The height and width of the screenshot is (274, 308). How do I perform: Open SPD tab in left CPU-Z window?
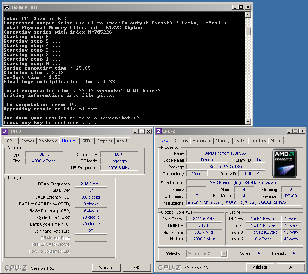click(x=86, y=141)
